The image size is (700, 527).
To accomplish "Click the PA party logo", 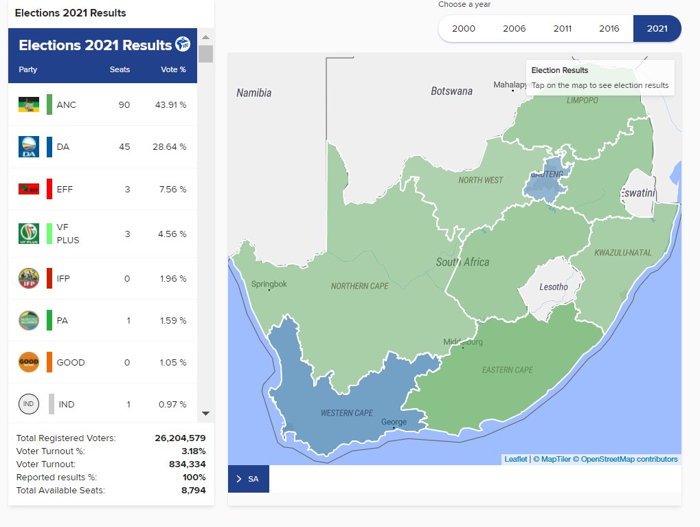I will [x=29, y=320].
